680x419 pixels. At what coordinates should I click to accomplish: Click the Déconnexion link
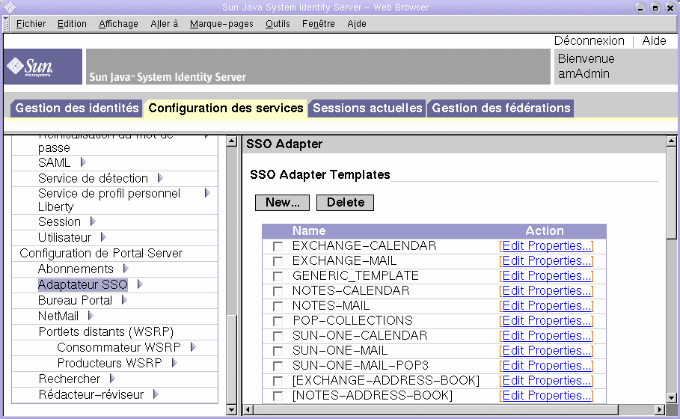coord(589,40)
